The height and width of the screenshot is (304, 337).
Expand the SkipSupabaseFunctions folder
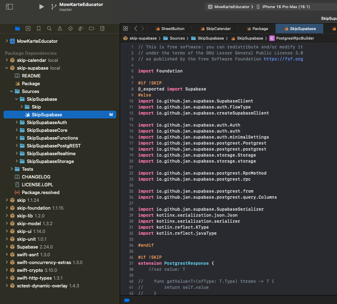(x=17, y=138)
